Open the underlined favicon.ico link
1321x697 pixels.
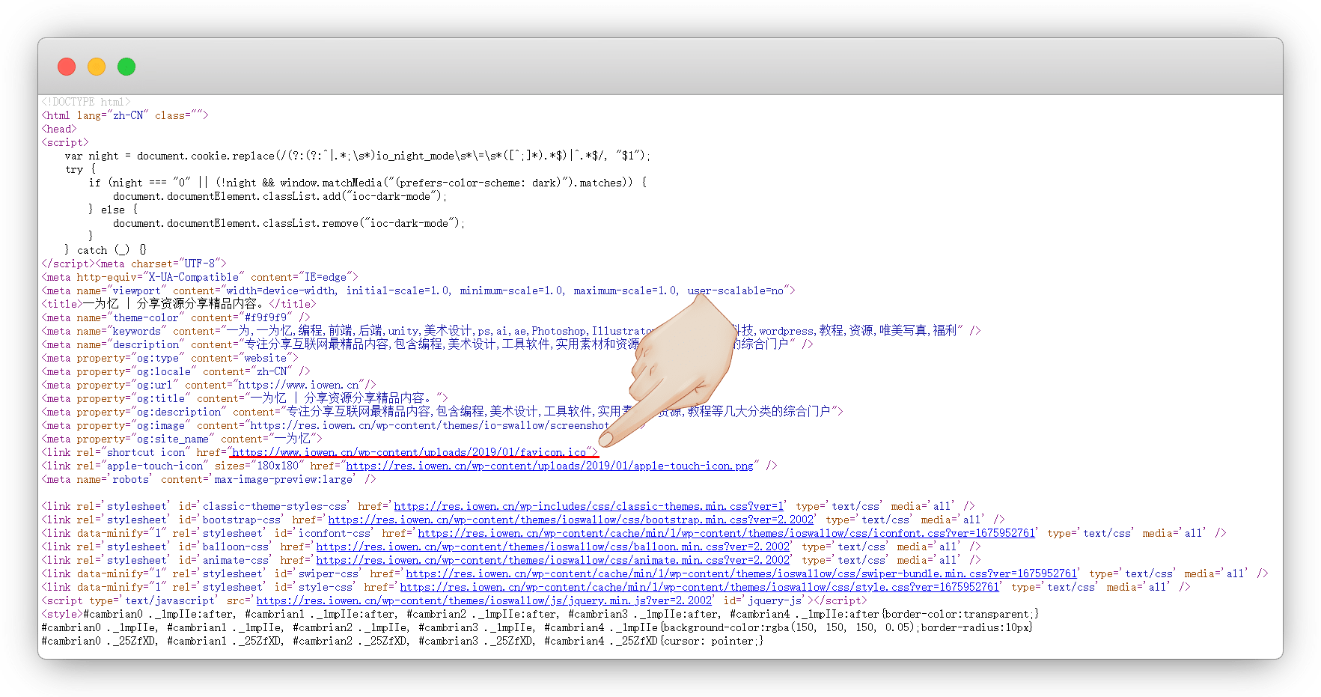pos(409,452)
